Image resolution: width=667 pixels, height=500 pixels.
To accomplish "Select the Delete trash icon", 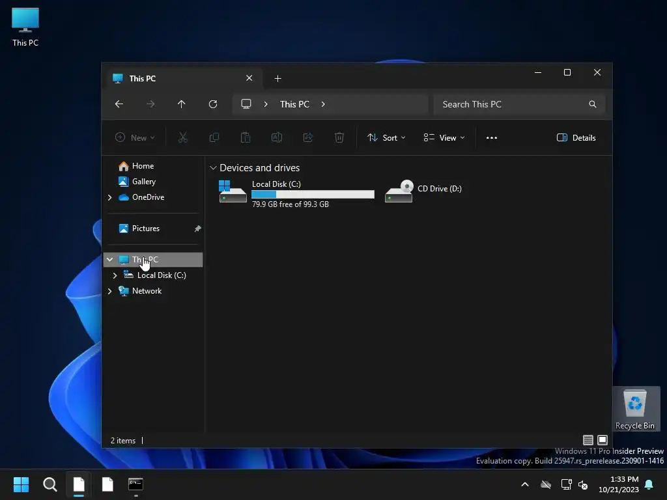I will tap(339, 137).
